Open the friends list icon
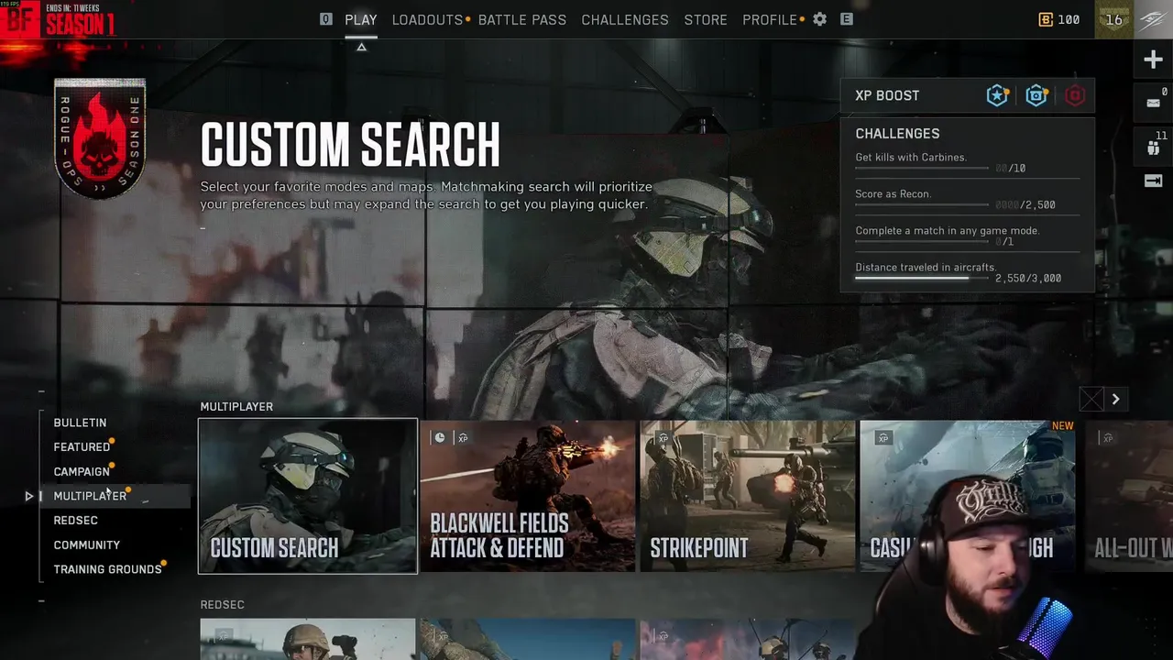The height and width of the screenshot is (660, 1173). (1154, 146)
